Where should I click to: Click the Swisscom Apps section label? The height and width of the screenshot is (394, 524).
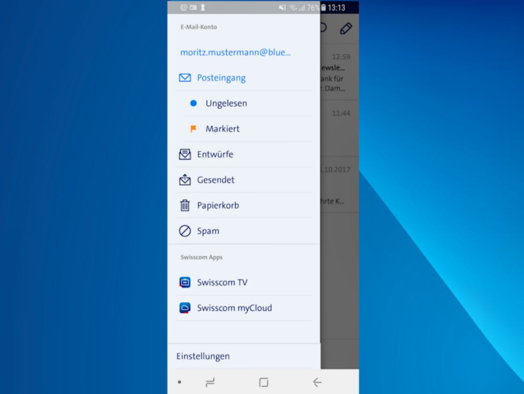click(201, 257)
